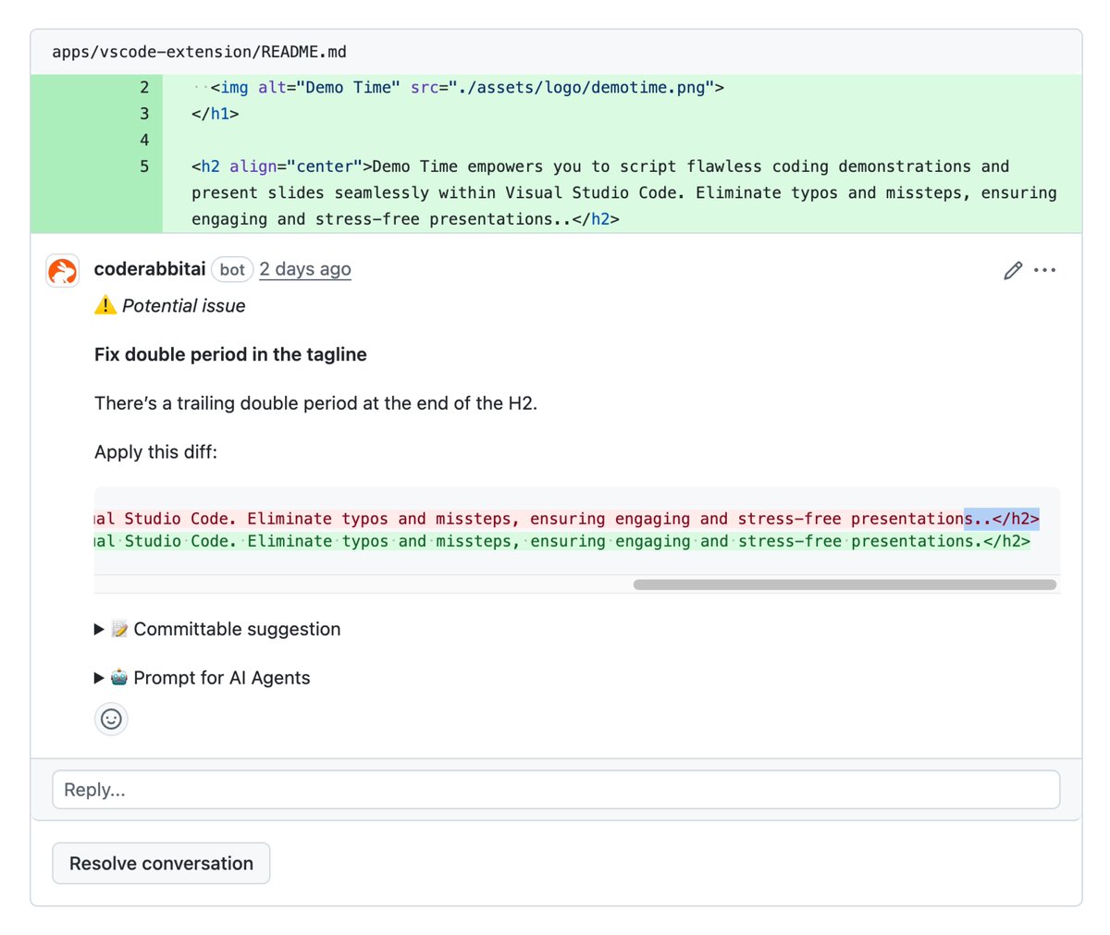
Task: Click the horizontal scrollbar of the diff block
Action: (845, 584)
